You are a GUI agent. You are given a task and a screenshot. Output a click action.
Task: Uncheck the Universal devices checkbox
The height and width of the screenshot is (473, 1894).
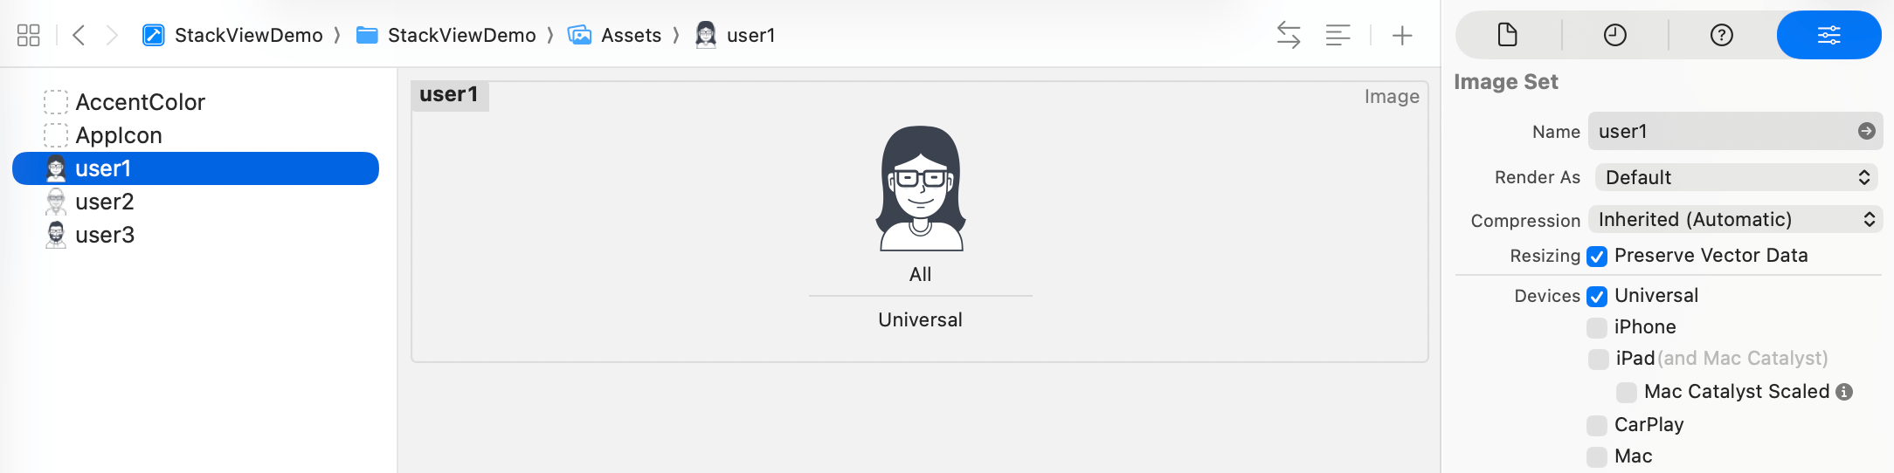pyautogui.click(x=1597, y=297)
